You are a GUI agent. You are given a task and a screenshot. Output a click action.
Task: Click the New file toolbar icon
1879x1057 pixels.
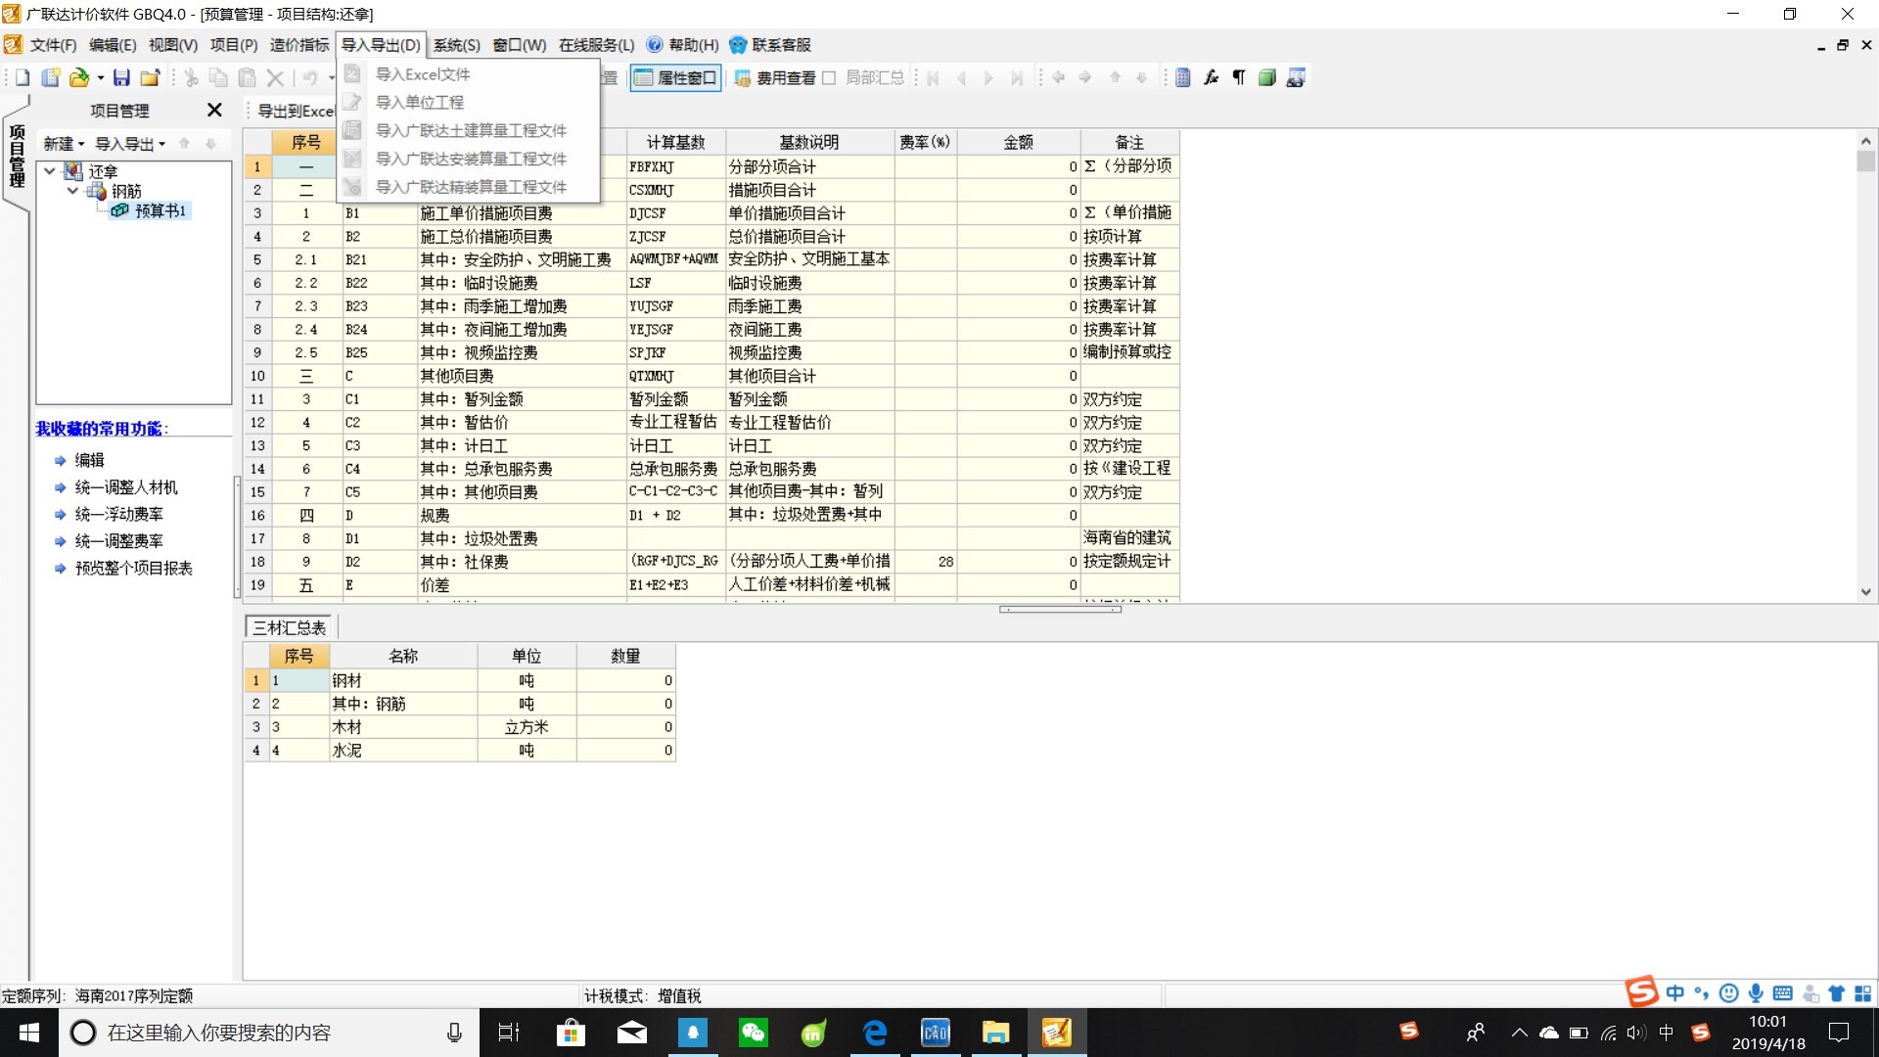coord(23,78)
